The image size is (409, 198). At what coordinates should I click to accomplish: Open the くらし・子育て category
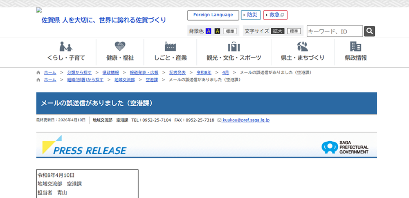coord(66,51)
